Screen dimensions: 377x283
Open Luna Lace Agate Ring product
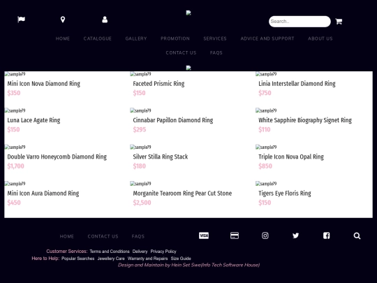point(34,120)
